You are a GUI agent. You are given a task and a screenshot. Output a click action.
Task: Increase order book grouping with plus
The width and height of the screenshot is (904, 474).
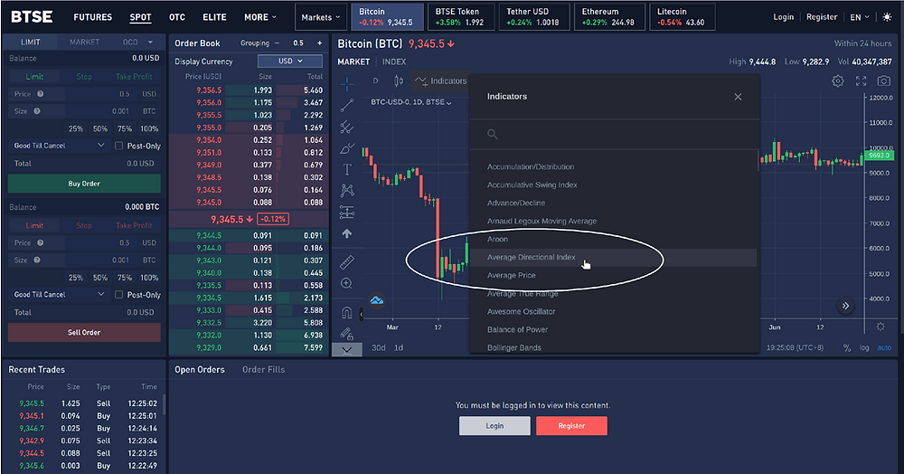pos(319,43)
